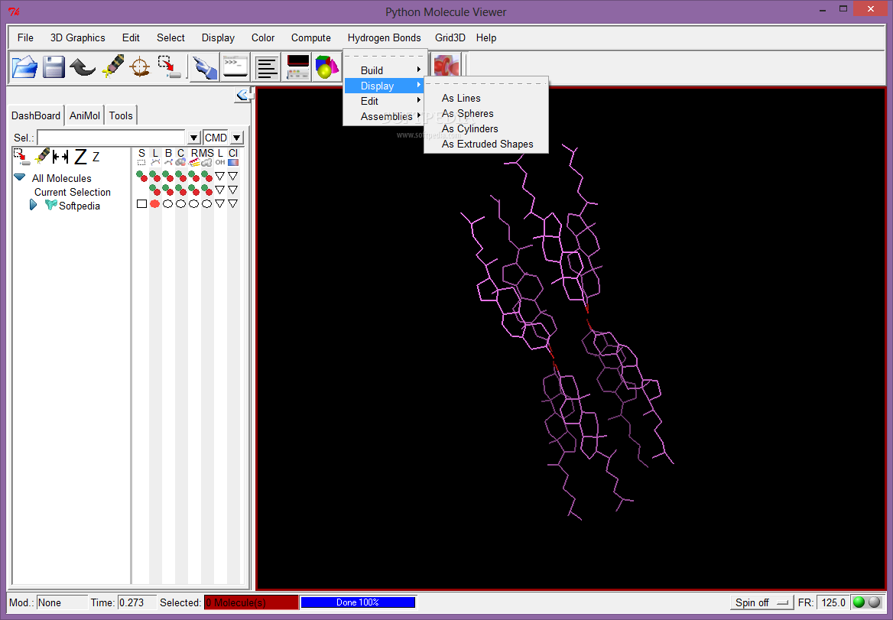The height and width of the screenshot is (620, 893).
Task: Click the green status indicator light
Action: (x=859, y=602)
